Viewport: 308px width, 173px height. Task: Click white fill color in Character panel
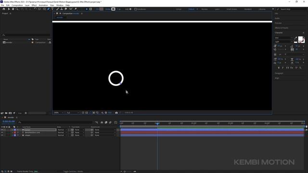pyautogui.click(x=300, y=38)
